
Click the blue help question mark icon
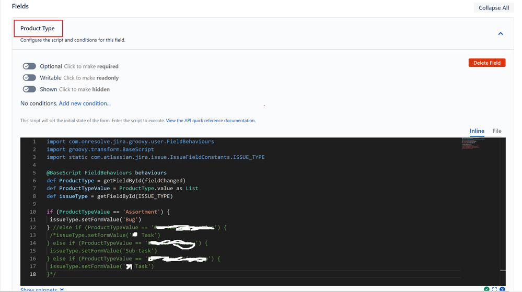click(x=502, y=289)
